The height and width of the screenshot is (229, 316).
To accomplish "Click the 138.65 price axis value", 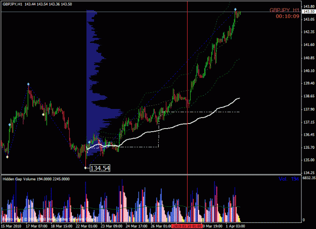I will 309,96.
